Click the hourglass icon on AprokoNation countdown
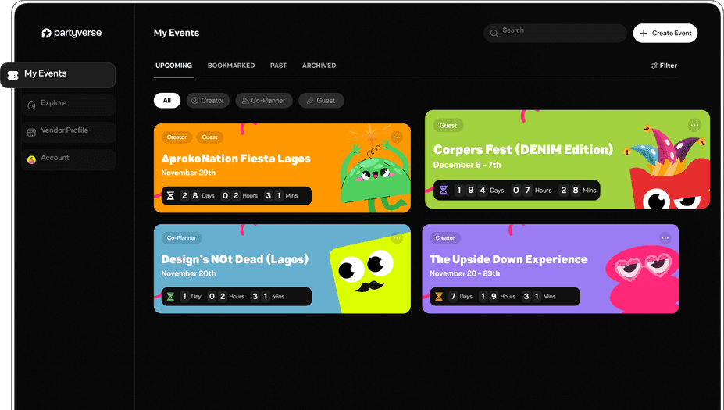This screenshot has height=410, width=724. click(170, 196)
